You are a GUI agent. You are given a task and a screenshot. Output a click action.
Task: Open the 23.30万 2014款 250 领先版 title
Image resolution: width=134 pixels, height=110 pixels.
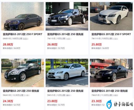pos(110,91)
